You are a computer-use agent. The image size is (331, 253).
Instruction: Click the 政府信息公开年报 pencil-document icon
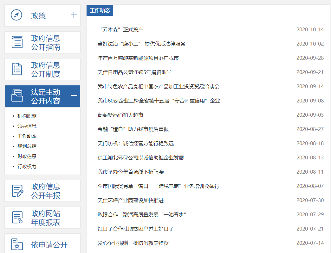click(17, 191)
